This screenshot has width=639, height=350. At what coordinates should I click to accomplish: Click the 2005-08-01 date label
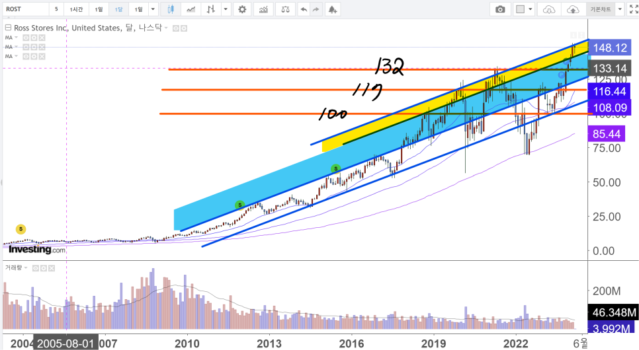click(65, 343)
